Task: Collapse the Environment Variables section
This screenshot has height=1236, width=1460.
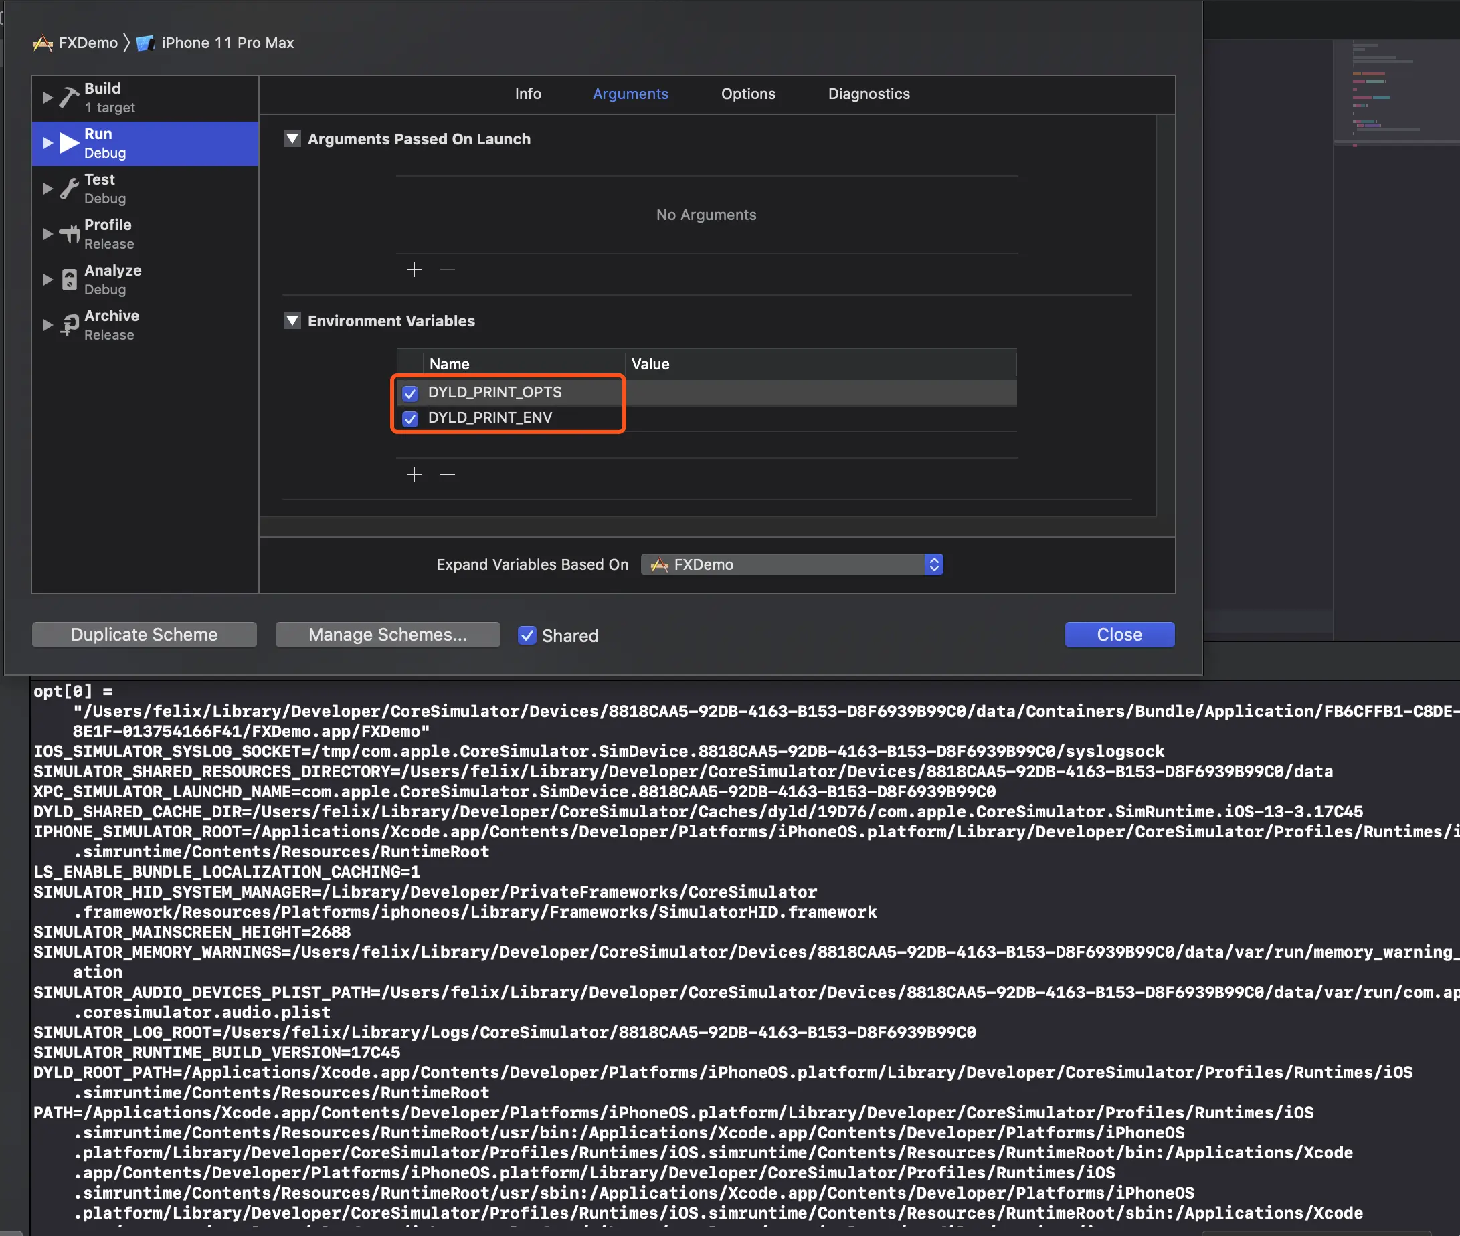Action: [292, 321]
